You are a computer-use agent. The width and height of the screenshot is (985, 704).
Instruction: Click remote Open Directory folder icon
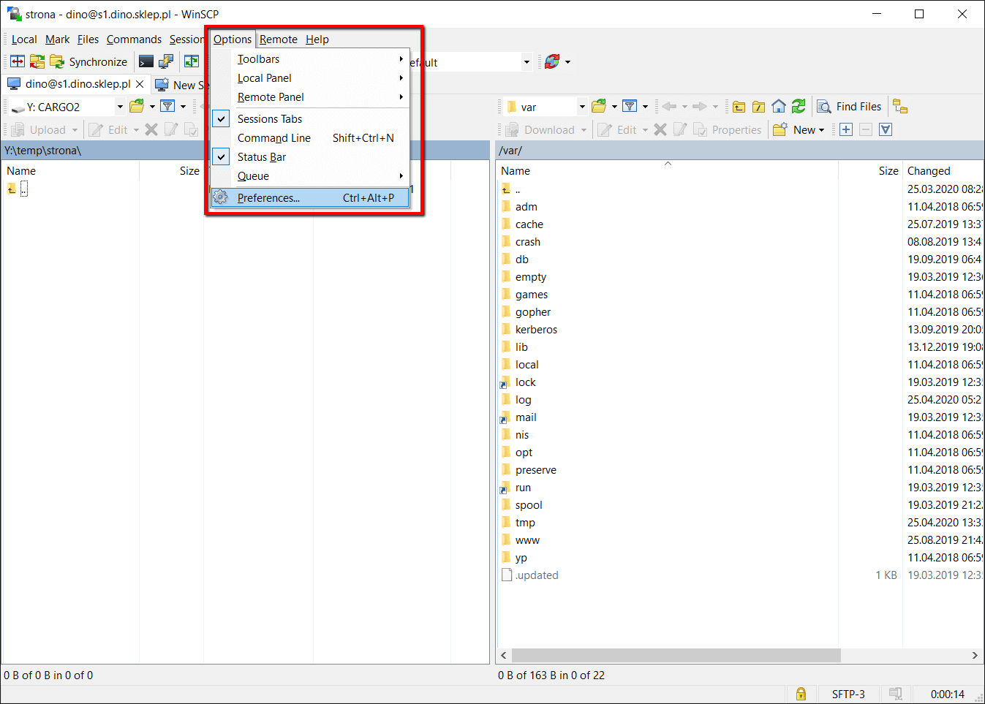click(x=599, y=107)
